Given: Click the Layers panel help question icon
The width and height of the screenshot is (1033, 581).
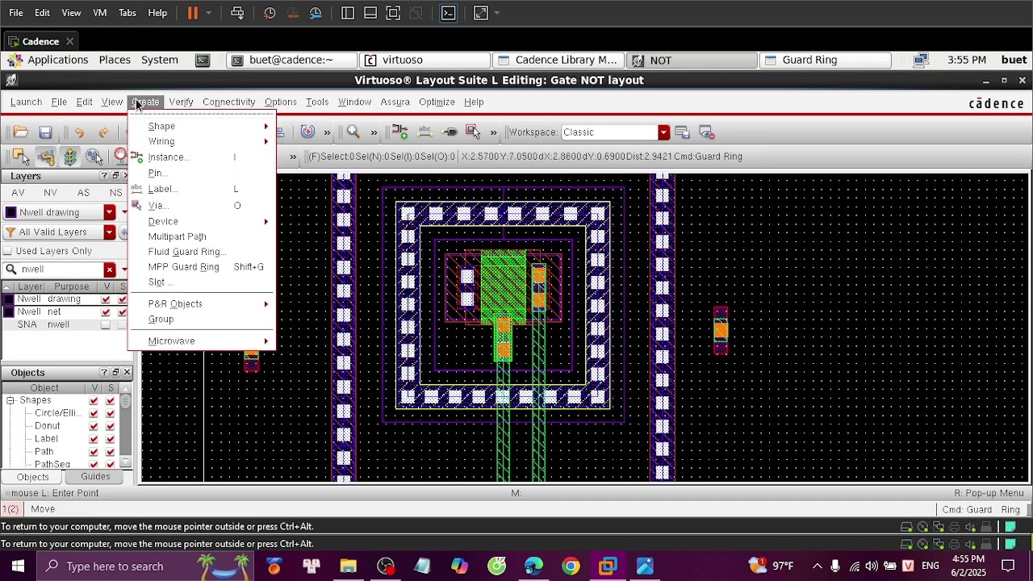Looking at the screenshot, I should pos(104,176).
